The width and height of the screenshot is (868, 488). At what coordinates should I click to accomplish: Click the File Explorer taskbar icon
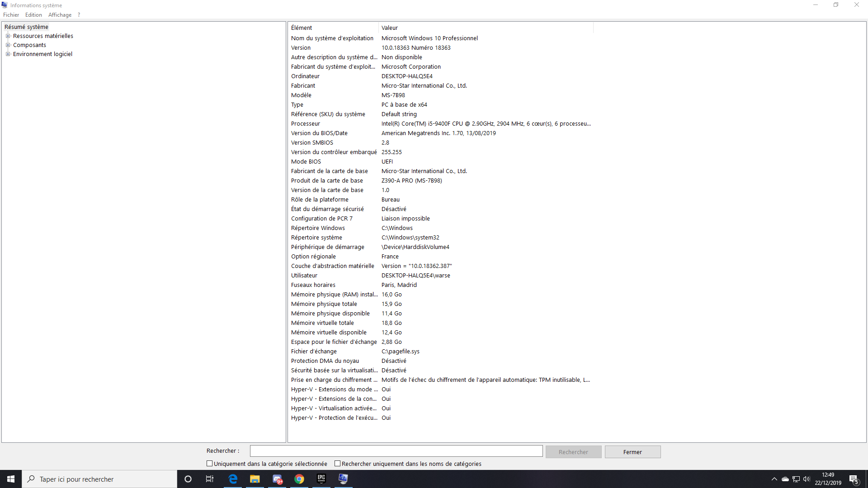click(255, 479)
